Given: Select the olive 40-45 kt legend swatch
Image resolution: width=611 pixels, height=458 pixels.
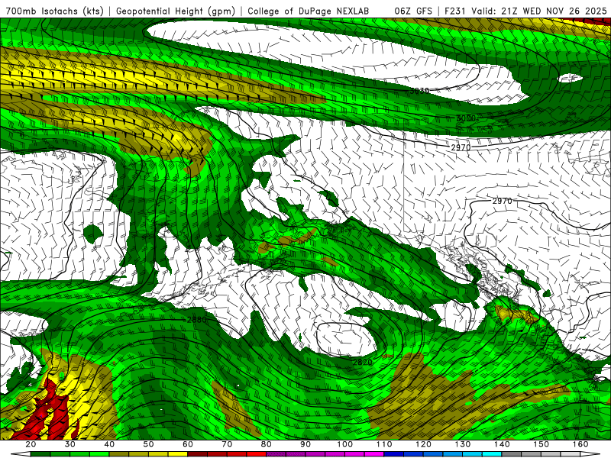Looking at the screenshot, I should point(119,454).
